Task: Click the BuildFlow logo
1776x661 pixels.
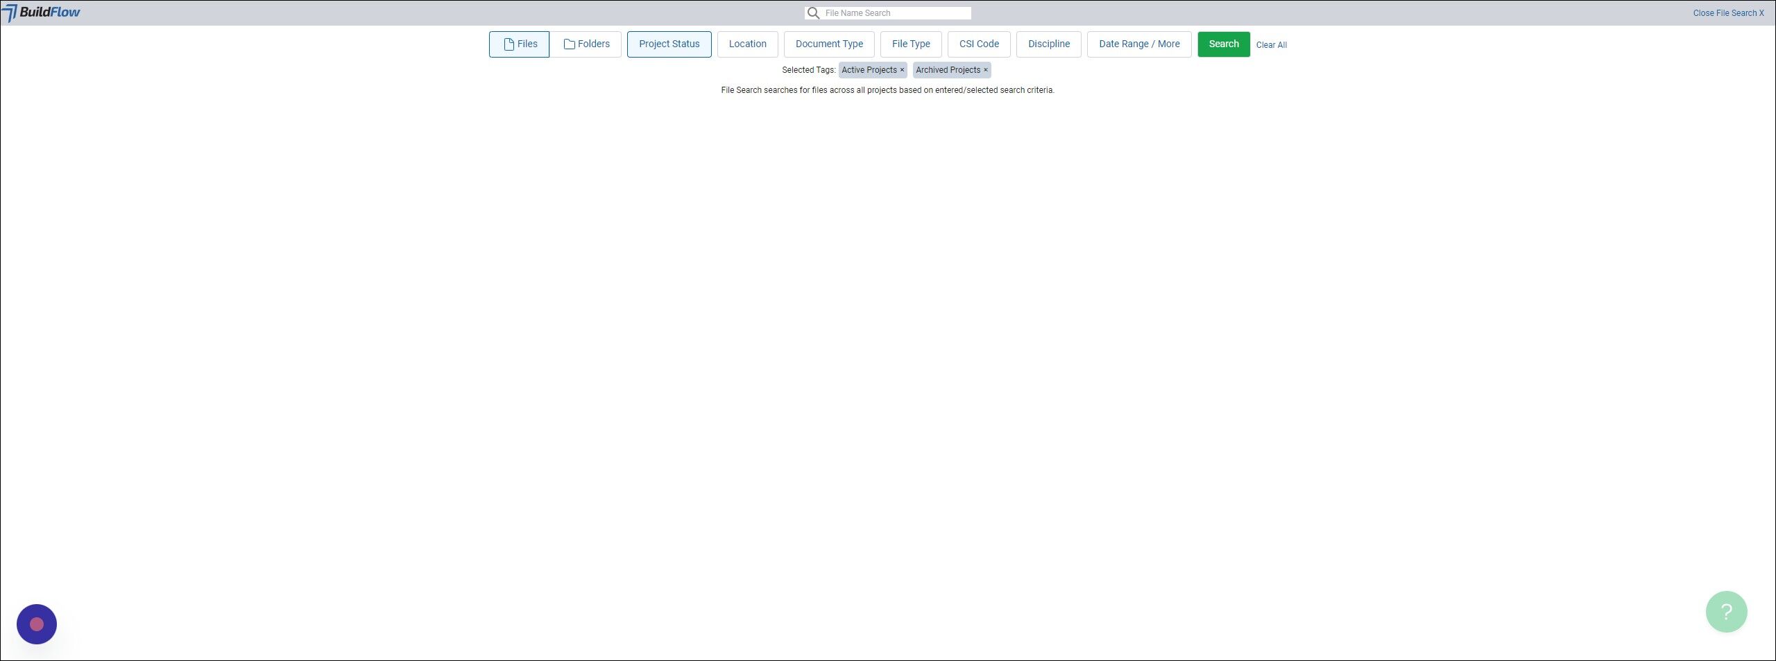Action: coord(41,12)
